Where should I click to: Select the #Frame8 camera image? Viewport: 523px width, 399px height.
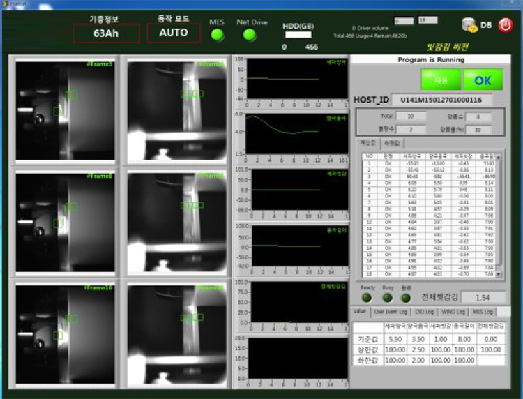[65, 222]
